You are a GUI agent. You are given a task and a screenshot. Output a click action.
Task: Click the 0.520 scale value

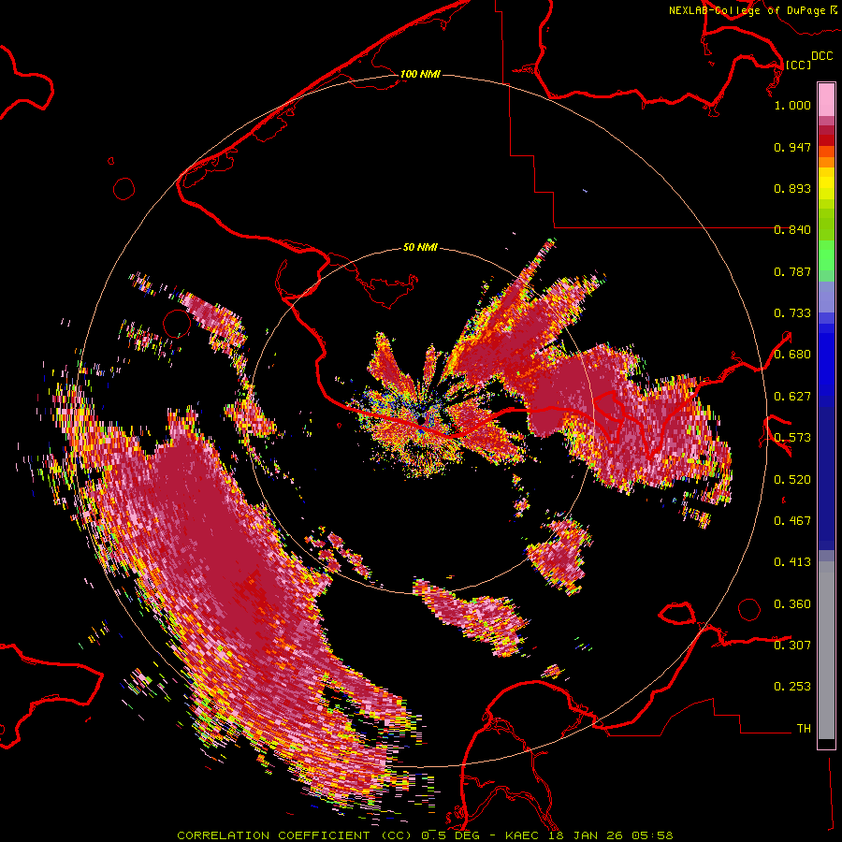tap(792, 480)
